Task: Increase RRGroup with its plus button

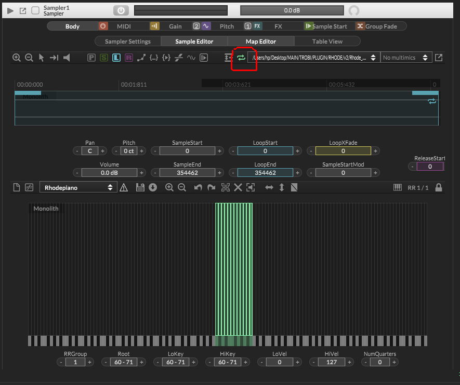Action: 90,362
